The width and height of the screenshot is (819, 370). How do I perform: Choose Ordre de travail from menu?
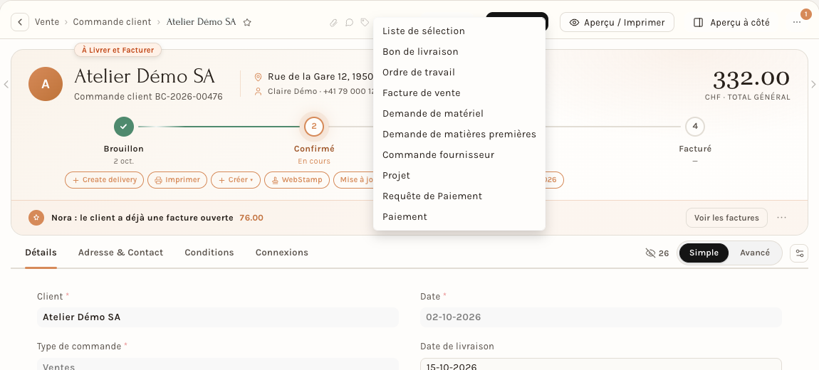pyautogui.click(x=459, y=72)
